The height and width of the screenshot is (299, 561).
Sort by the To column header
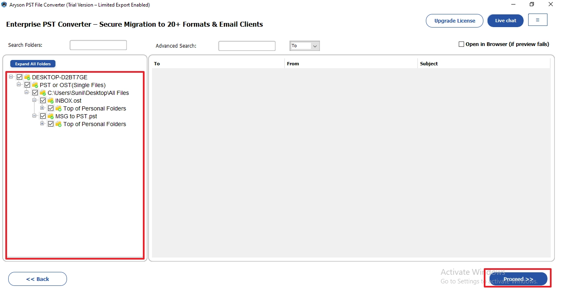click(218, 64)
